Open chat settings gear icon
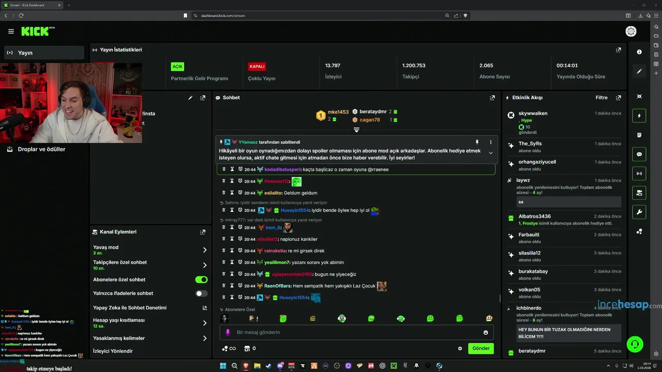The height and width of the screenshot is (372, 662). tap(460, 348)
